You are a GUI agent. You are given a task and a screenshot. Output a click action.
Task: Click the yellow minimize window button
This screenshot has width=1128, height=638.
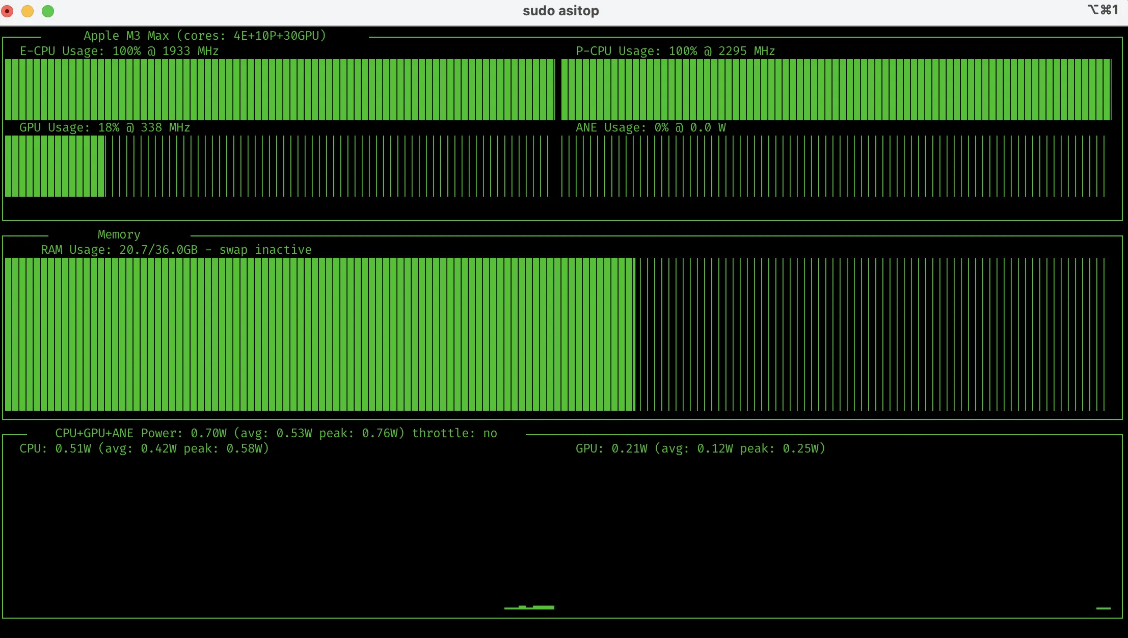tap(28, 11)
